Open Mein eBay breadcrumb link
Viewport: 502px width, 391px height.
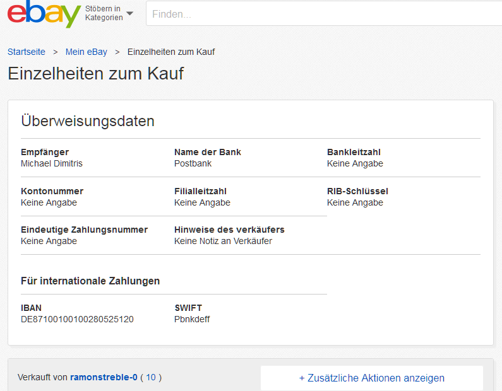86,52
